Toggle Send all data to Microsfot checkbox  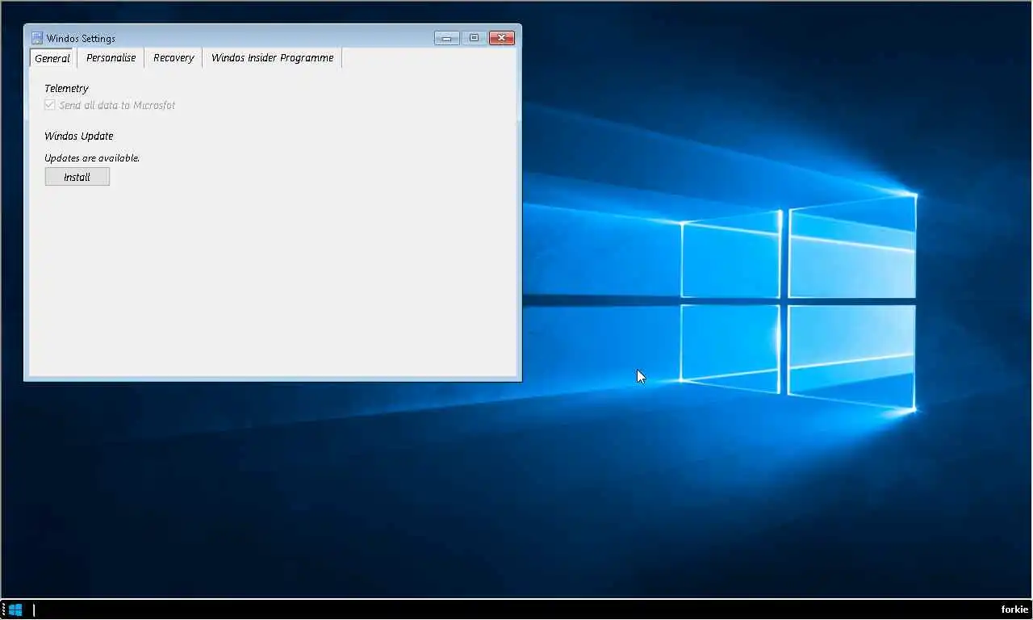pos(50,105)
